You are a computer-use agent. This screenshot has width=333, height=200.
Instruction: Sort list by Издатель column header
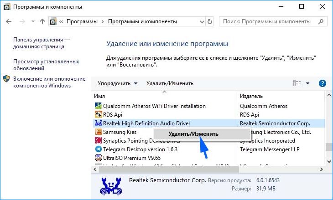(x=251, y=96)
